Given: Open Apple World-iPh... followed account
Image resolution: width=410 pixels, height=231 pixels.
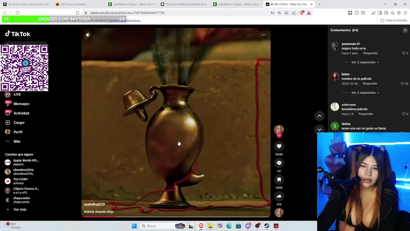Looking at the screenshot, I should coord(22,162).
